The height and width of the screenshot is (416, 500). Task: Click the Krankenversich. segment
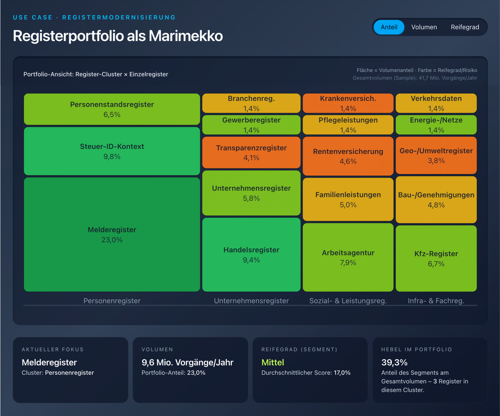(348, 103)
